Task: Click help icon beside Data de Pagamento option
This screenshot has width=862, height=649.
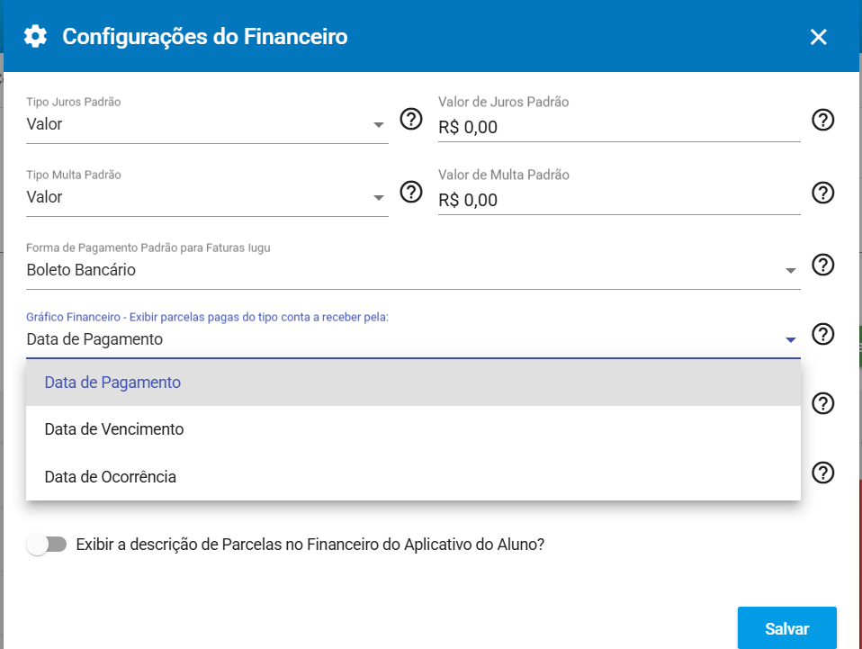Action: (x=822, y=403)
